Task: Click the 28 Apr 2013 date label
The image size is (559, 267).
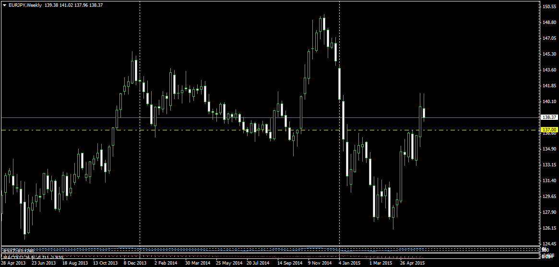Action: click(13, 263)
